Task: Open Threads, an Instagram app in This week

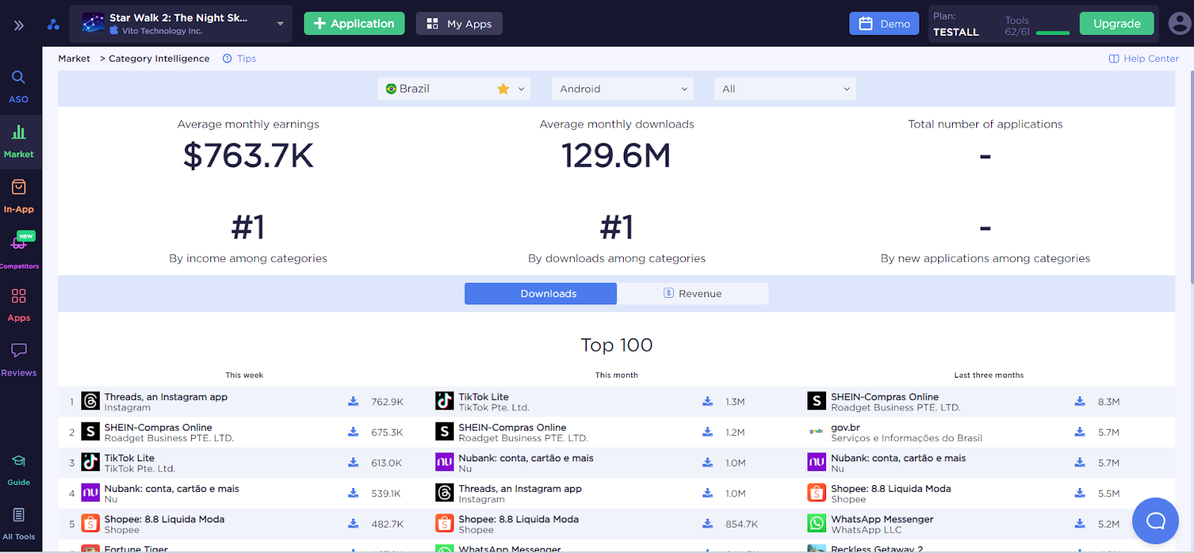Action: (x=166, y=397)
